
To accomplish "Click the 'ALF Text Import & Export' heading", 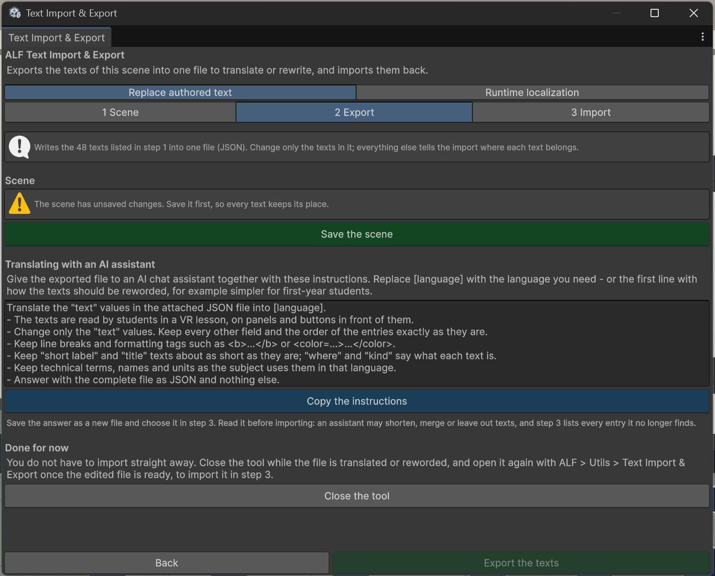I will coord(64,55).
